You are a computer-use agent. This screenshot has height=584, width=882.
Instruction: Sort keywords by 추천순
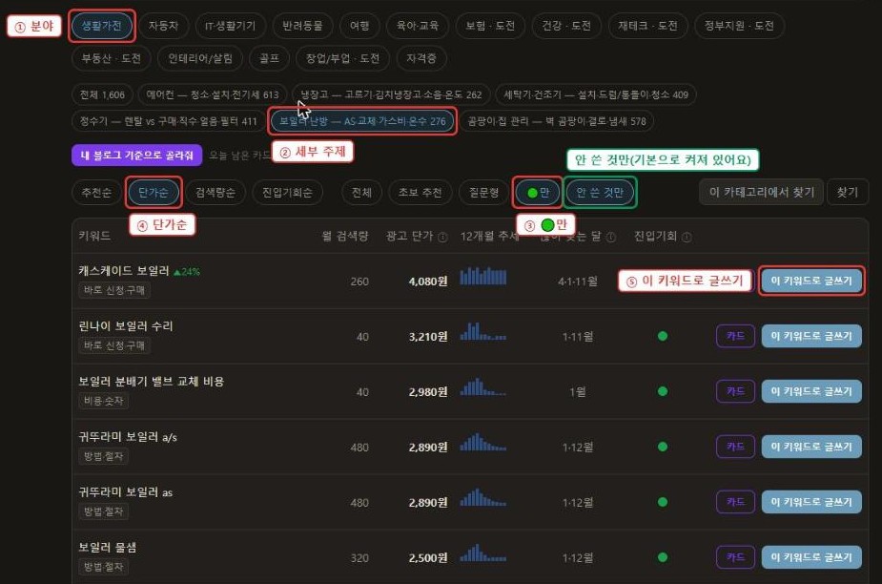click(x=96, y=193)
